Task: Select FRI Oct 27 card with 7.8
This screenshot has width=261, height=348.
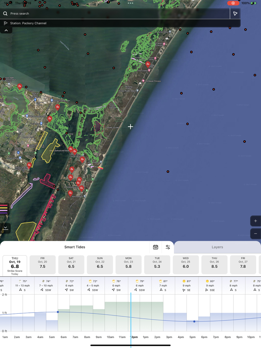Action: 243,265
